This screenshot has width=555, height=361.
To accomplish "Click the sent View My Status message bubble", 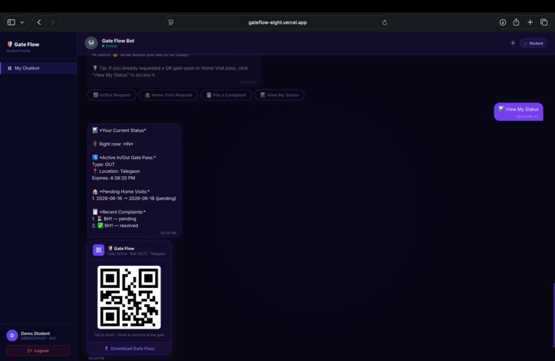I will [519, 112].
